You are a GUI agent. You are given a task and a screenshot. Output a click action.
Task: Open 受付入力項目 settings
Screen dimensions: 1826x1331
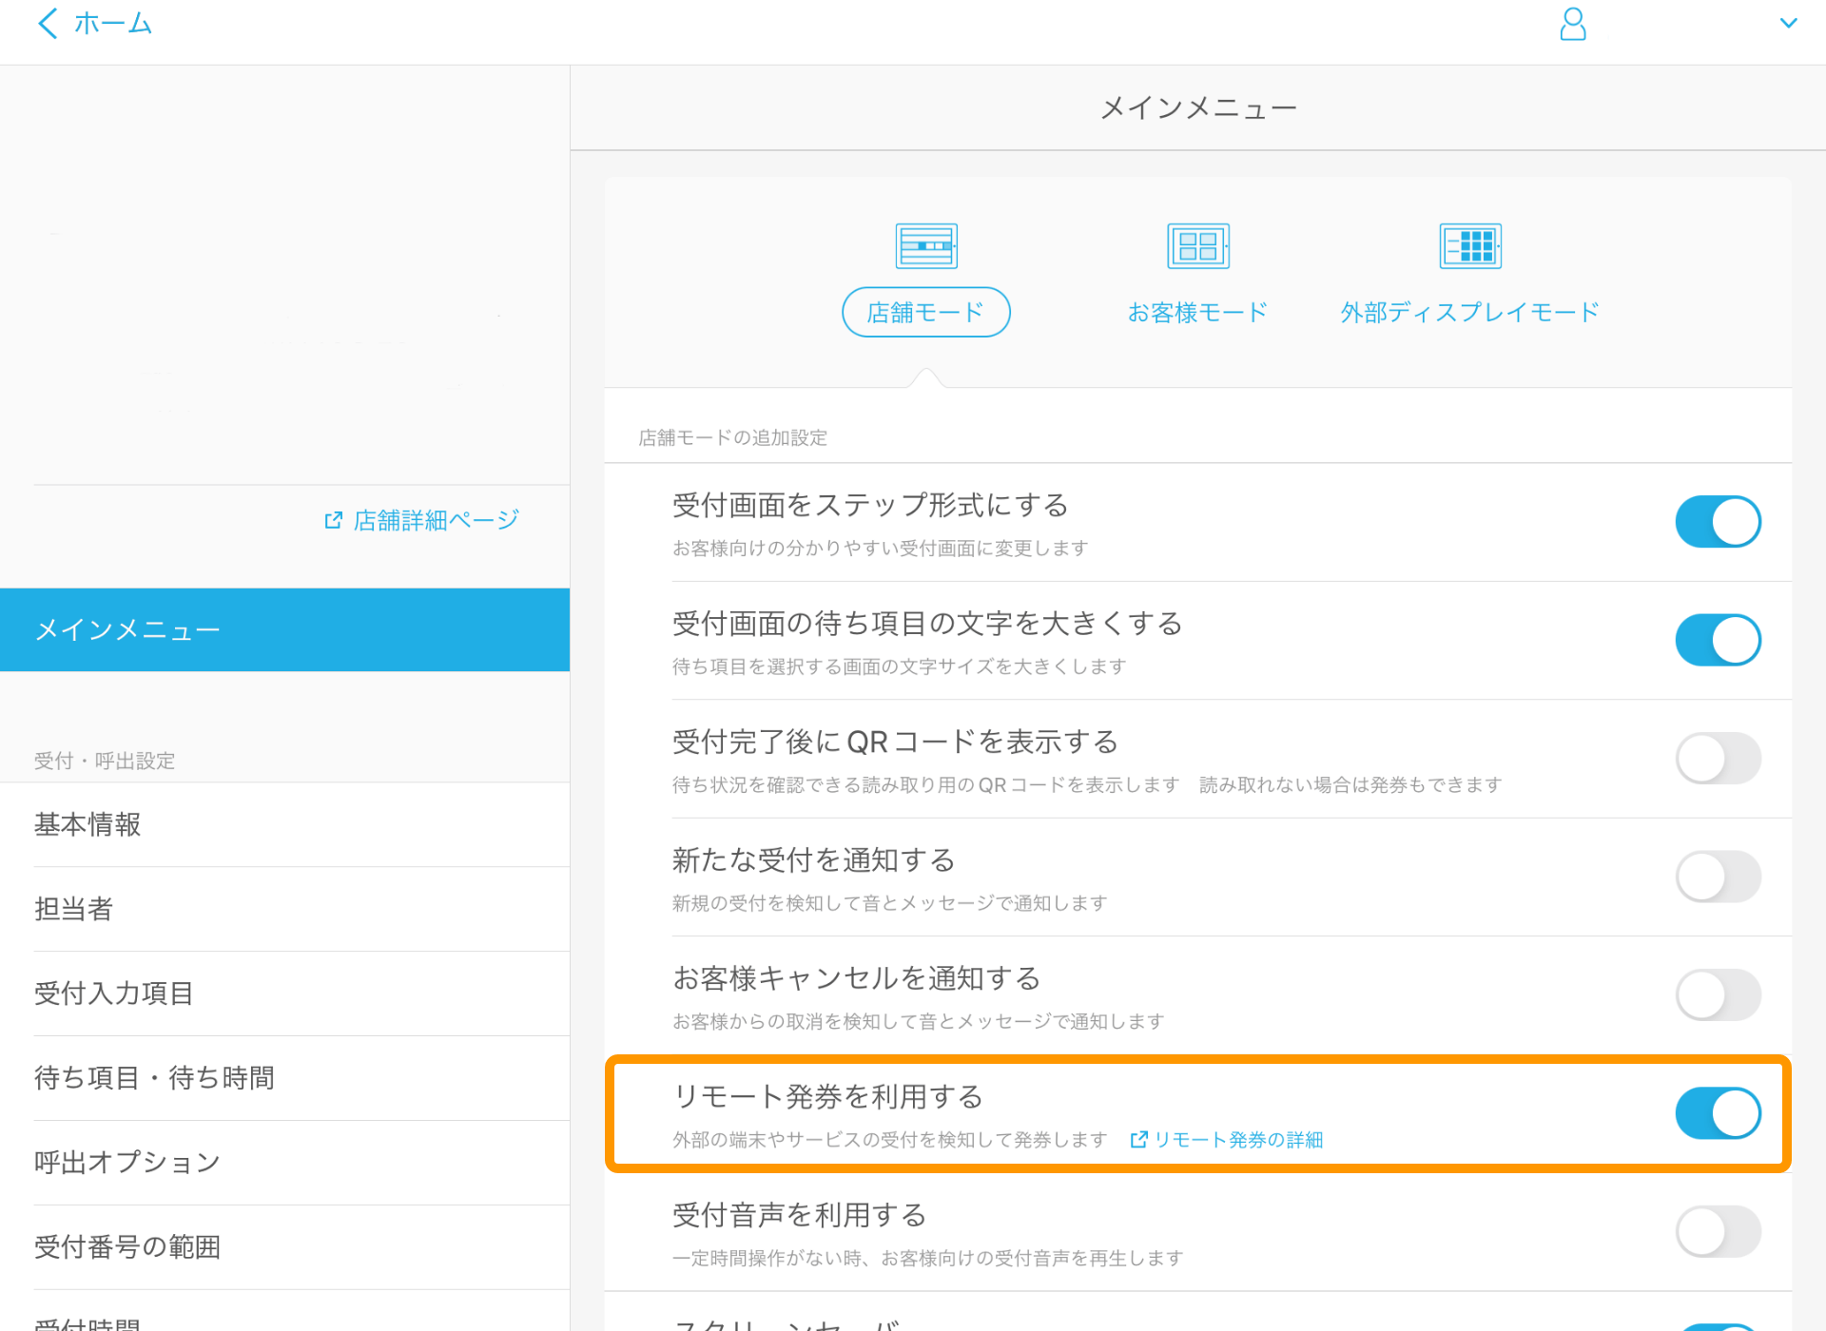(284, 993)
